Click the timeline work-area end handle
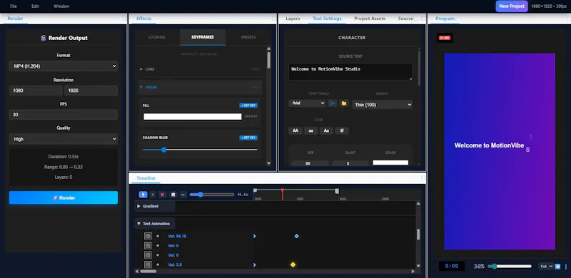This screenshot has width=571, height=278. click(337, 191)
